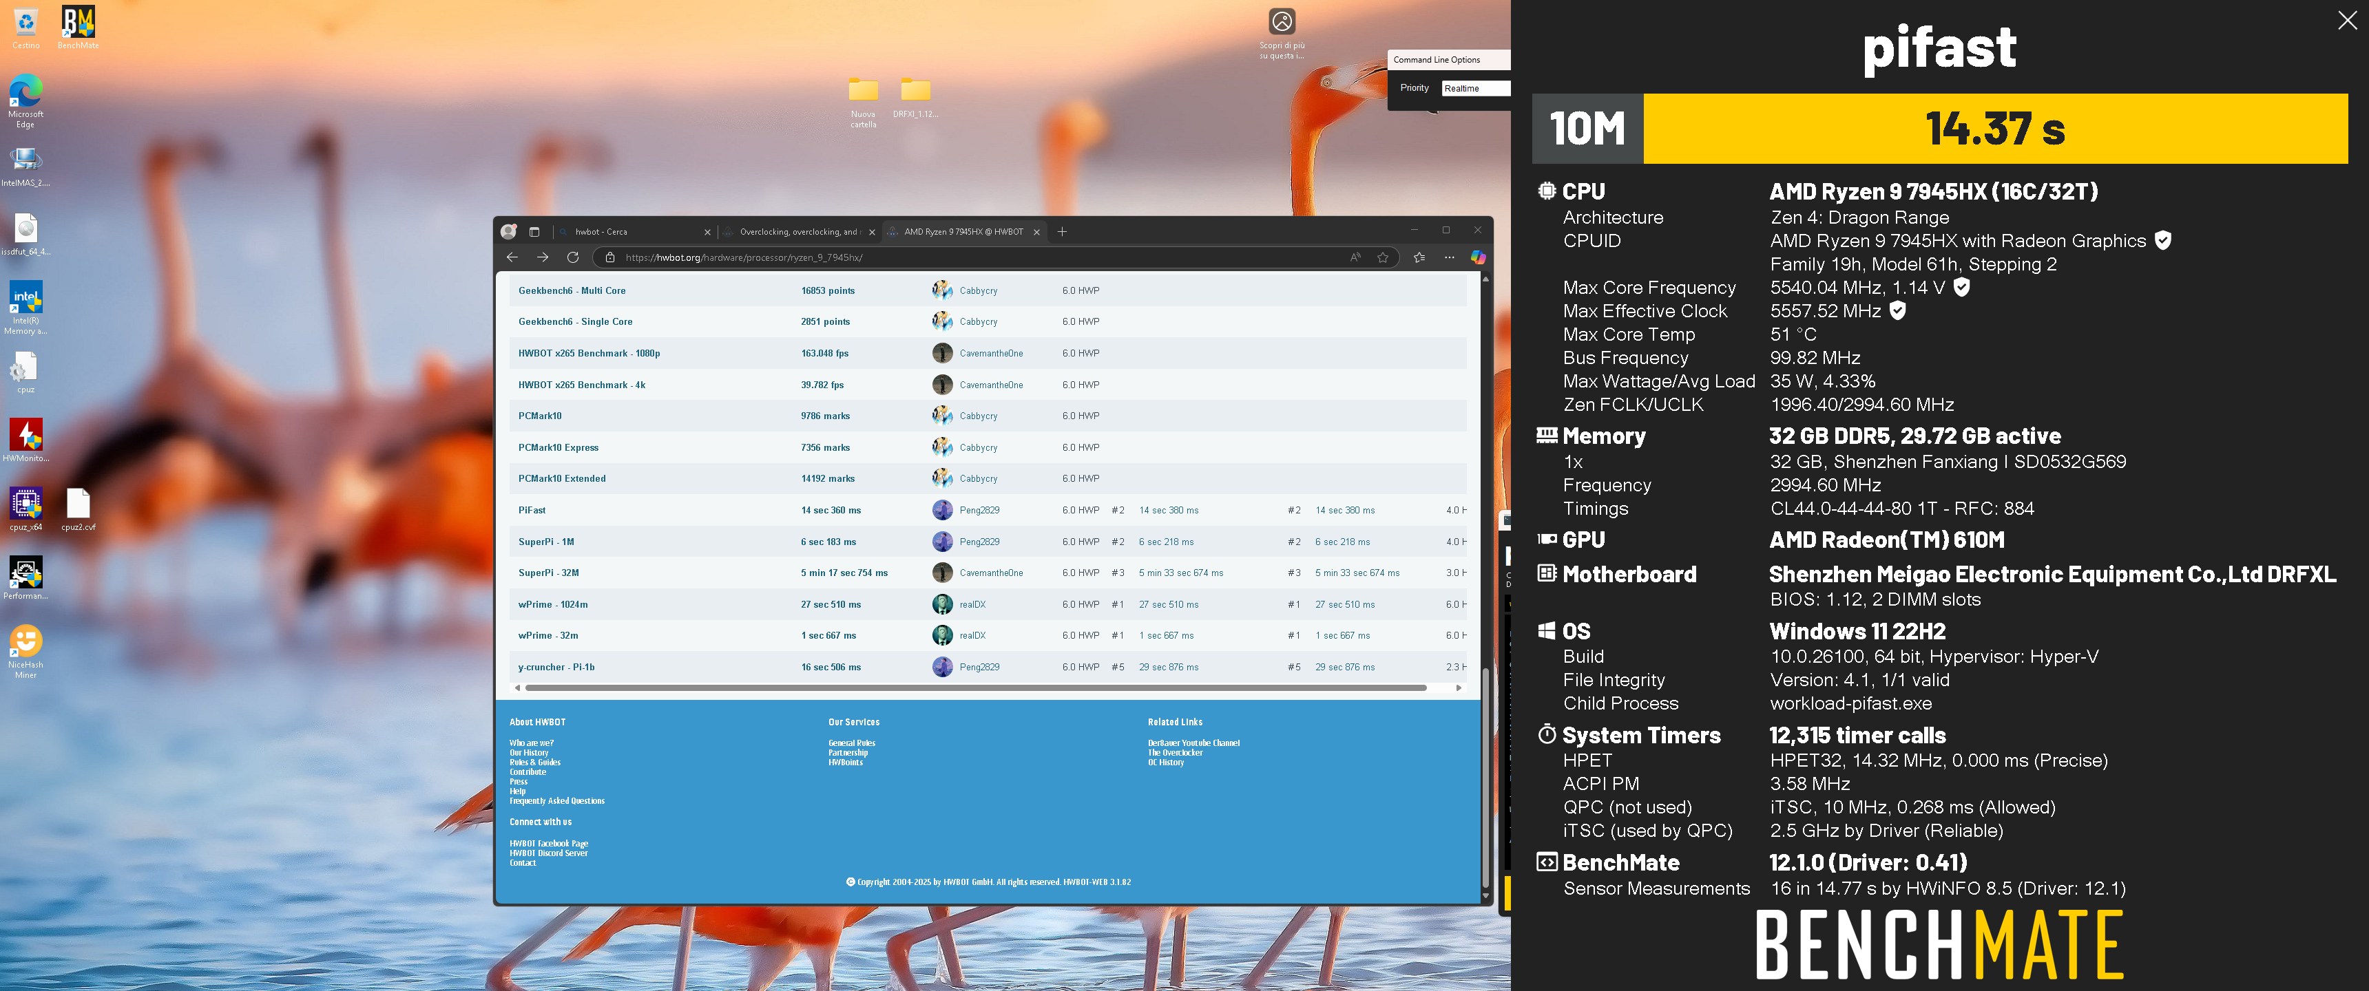The width and height of the screenshot is (2369, 991).
Task: Open the 'y-cruncher - Pi-1b' link
Action: coord(556,668)
